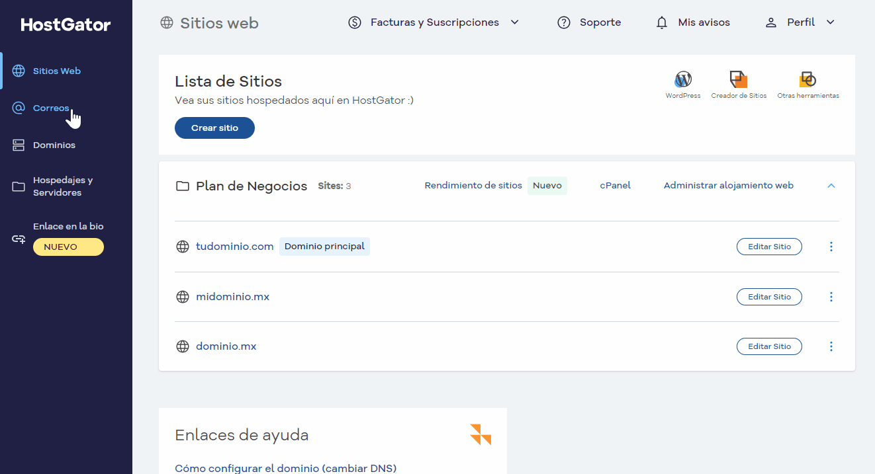Click the Enlace en la bio link icon

point(19,239)
